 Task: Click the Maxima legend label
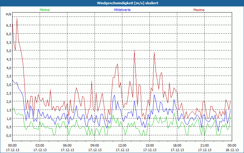pos(199,10)
